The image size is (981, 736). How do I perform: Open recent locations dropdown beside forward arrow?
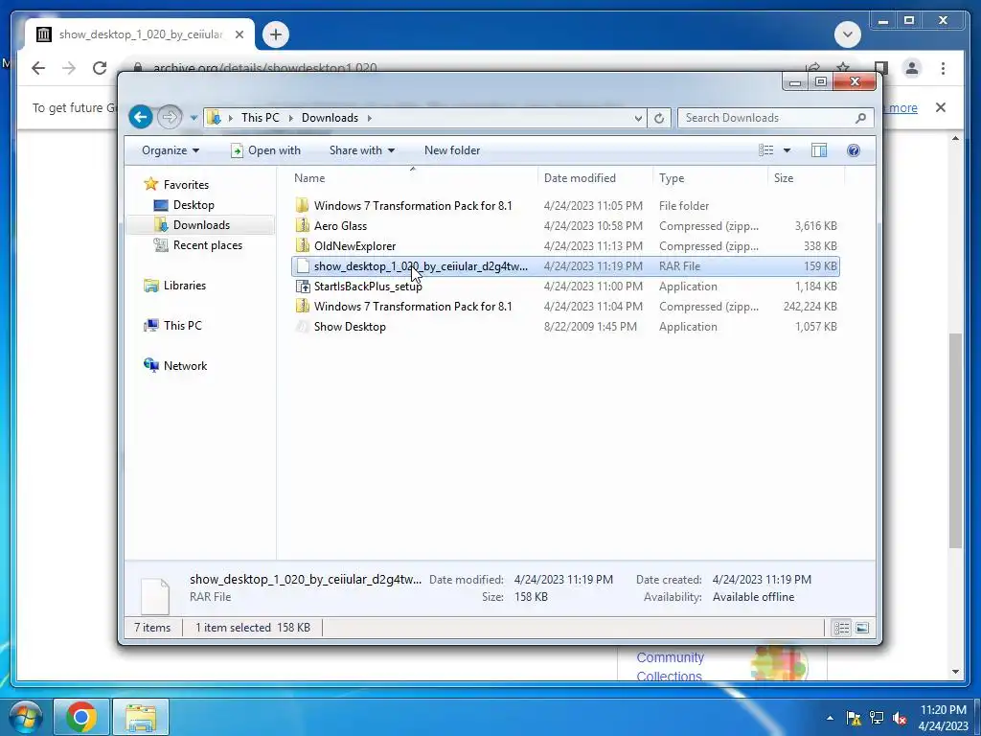tap(194, 118)
